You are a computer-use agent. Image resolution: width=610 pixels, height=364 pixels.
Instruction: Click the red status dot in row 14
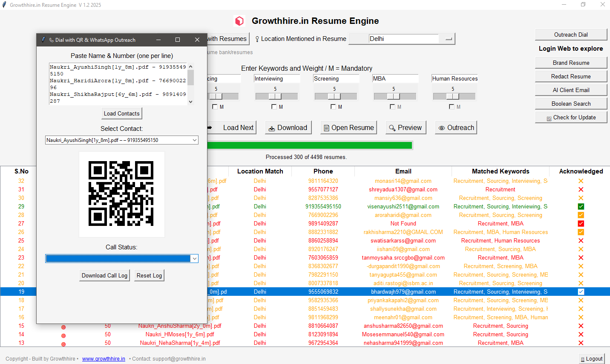pos(63,335)
